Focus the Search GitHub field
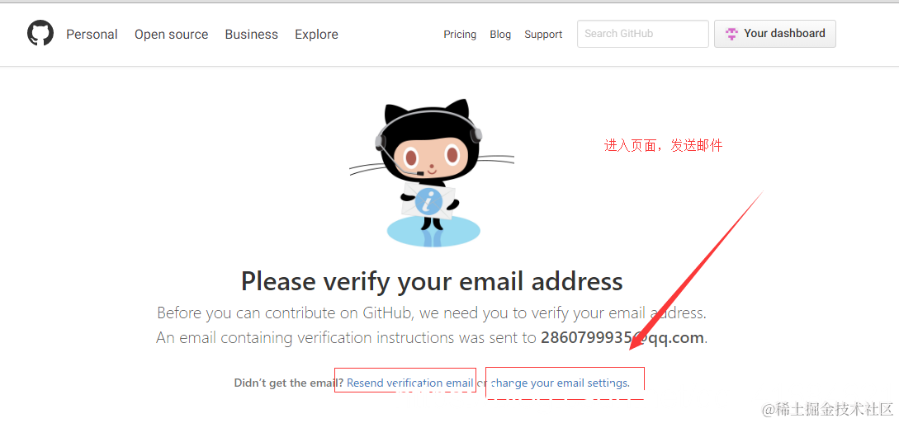This screenshot has height=423, width=899. coord(643,34)
